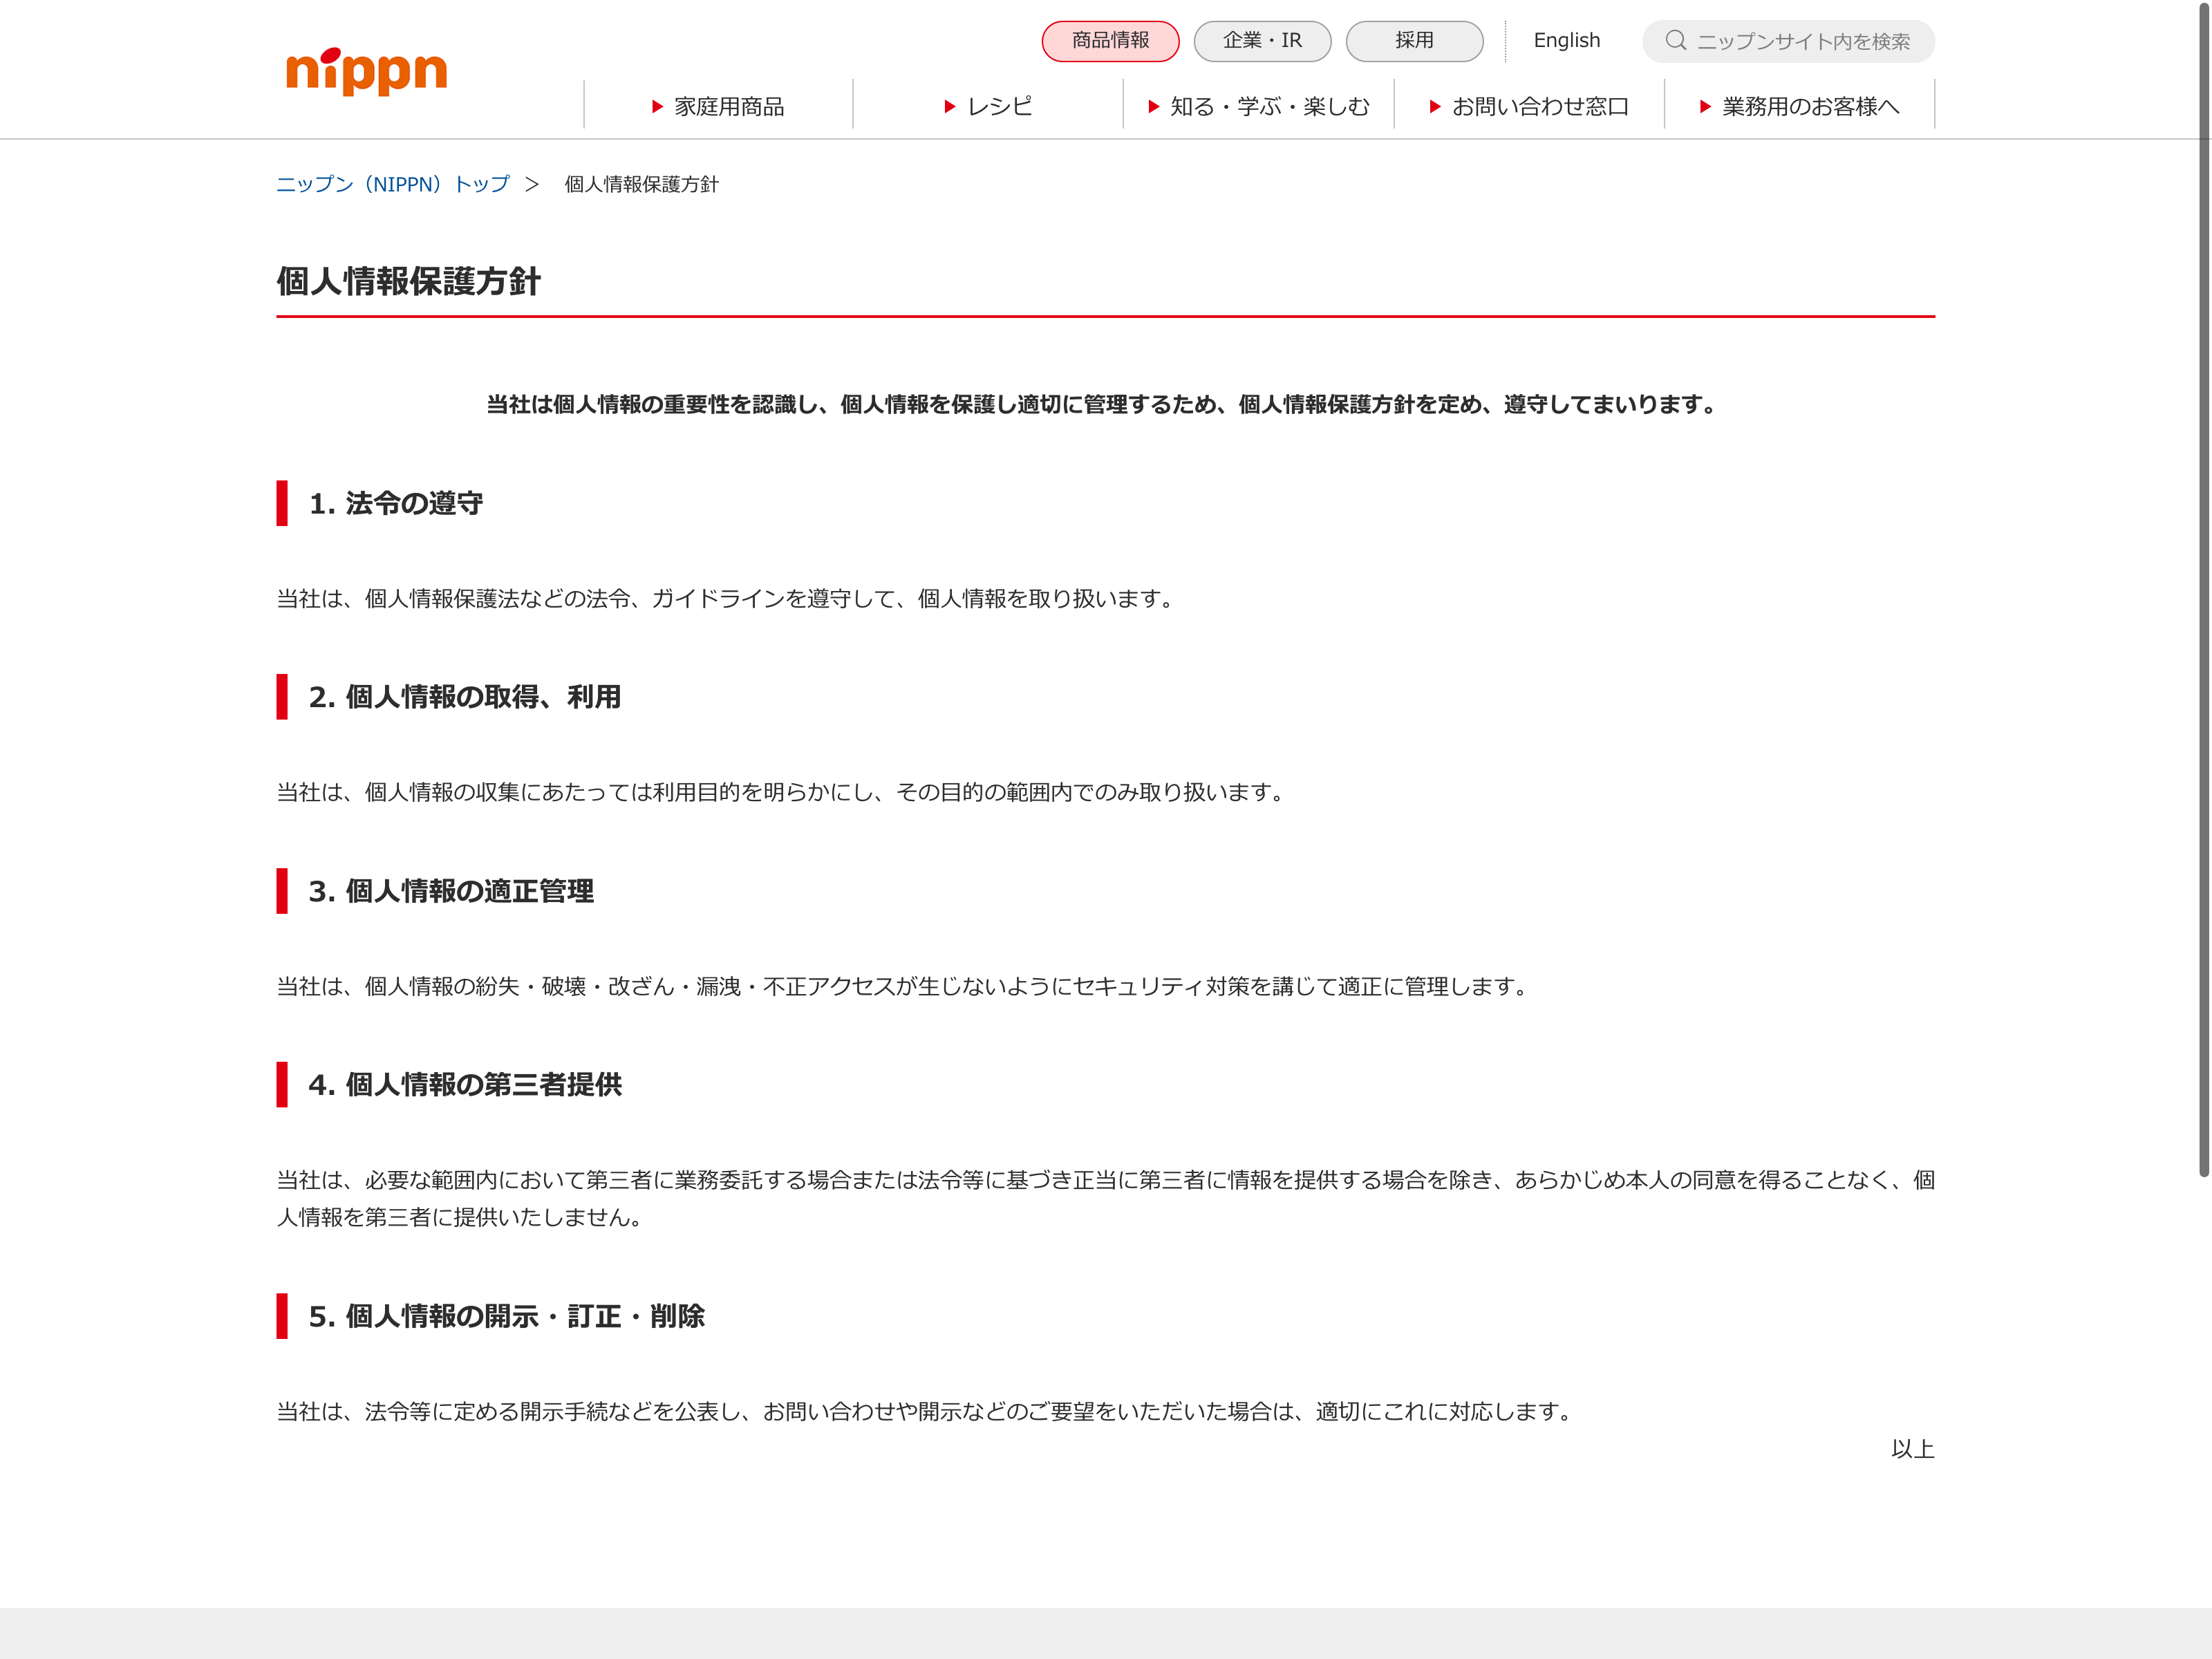Switch to the 企業・IR tab
The height and width of the screenshot is (1659, 2212).
[1262, 41]
